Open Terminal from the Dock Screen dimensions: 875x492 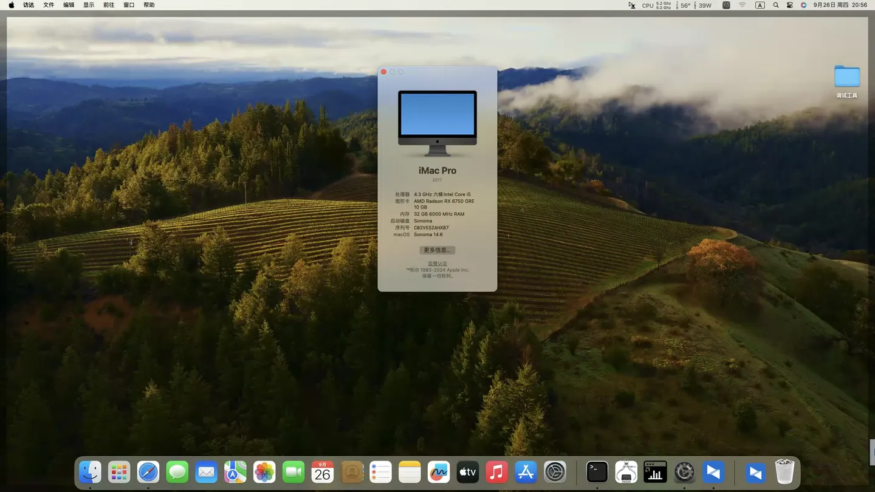597,472
